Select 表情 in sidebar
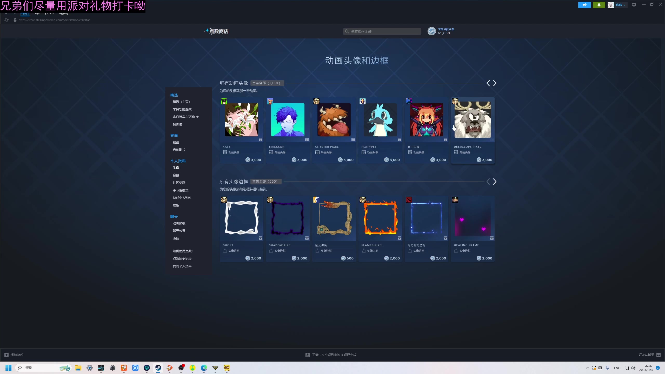The image size is (665, 374). pyautogui.click(x=176, y=238)
